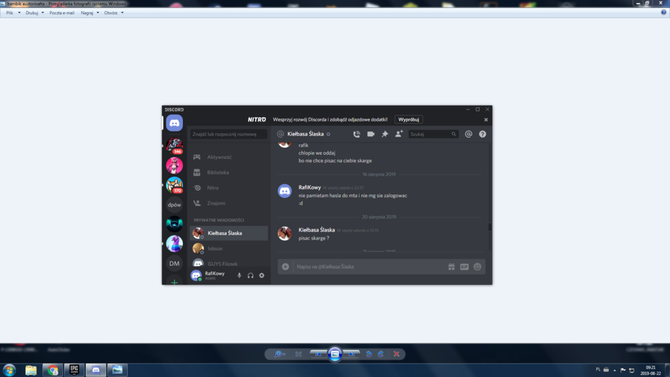Screen dimensions: 670x377
Task: Open Discord help question mark
Action: coord(482,134)
